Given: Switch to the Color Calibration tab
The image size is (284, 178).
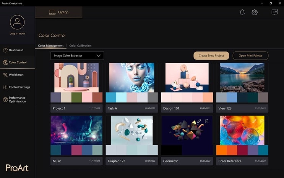Looking at the screenshot, I should [80, 46].
